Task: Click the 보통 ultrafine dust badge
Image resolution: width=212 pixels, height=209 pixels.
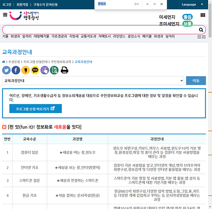Action: pyautogui.click(x=187, y=24)
